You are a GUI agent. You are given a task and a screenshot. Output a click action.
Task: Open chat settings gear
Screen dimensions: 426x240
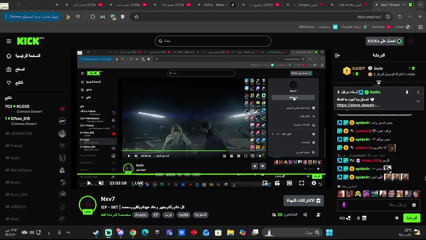click(x=397, y=218)
